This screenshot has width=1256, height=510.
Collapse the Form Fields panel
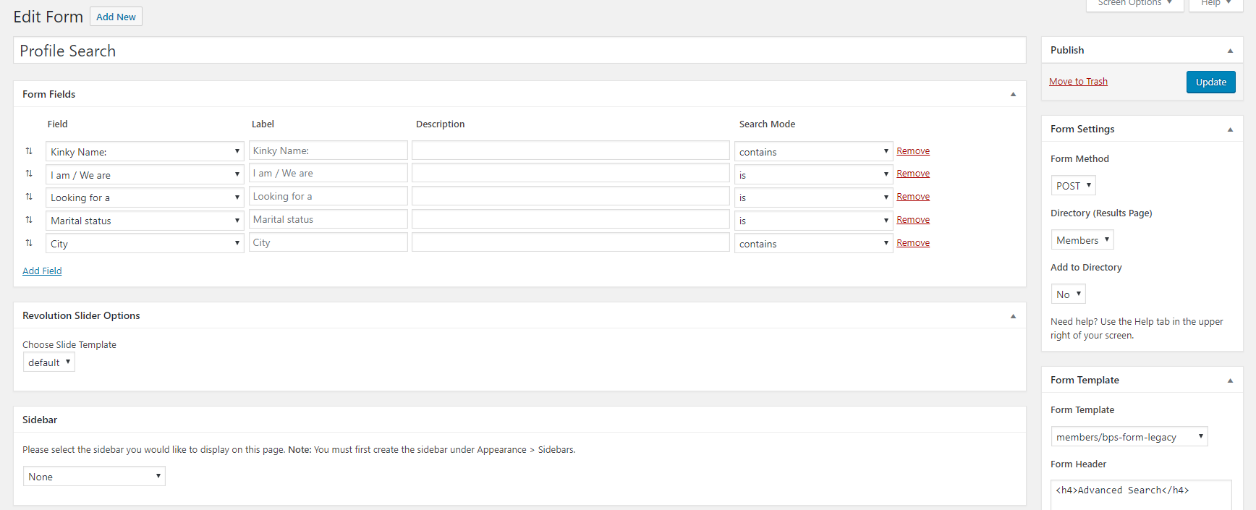pyautogui.click(x=1013, y=94)
